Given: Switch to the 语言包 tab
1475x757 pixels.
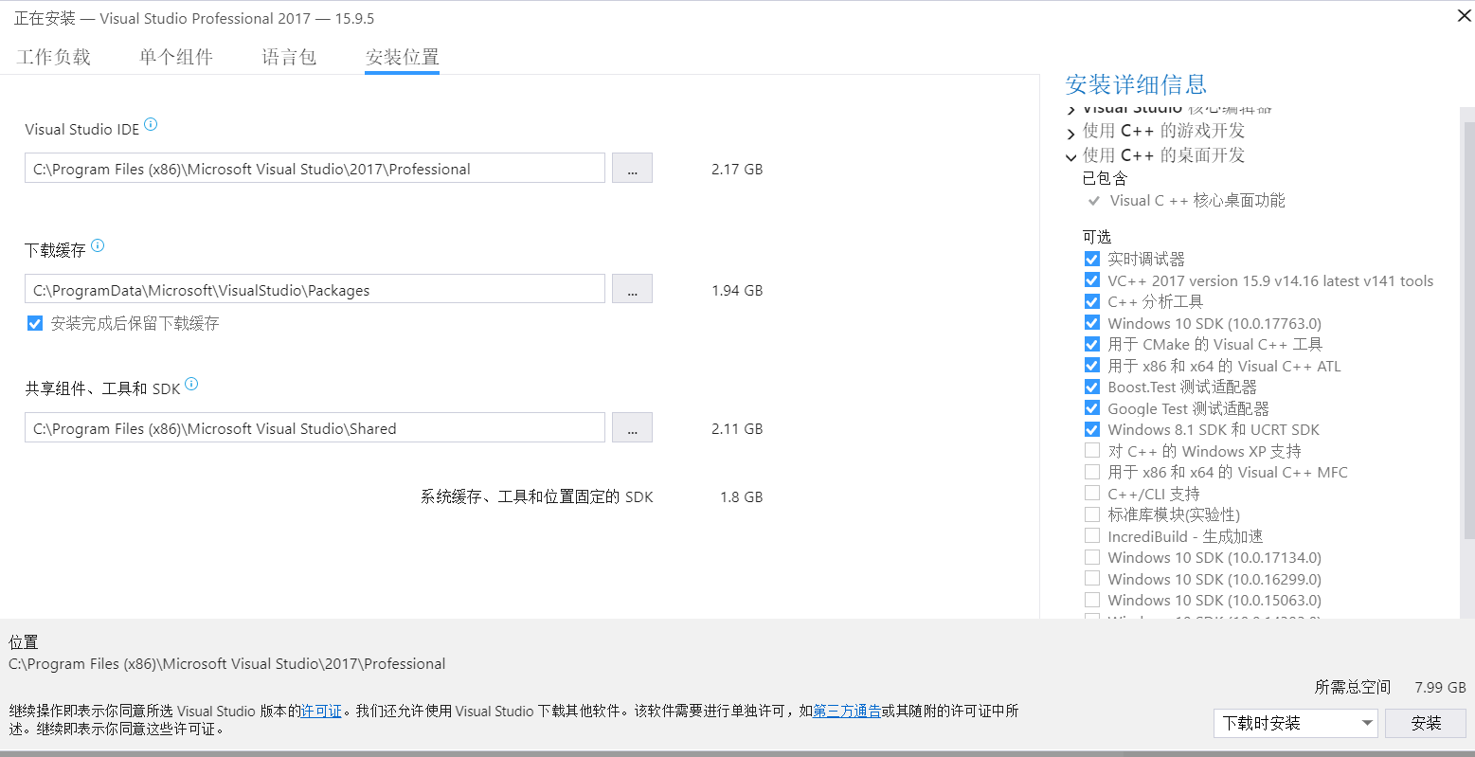Looking at the screenshot, I should point(289,57).
